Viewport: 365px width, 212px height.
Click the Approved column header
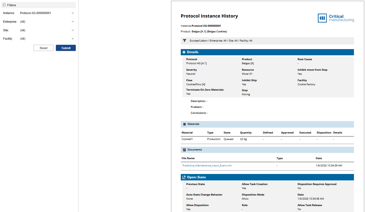287,133
